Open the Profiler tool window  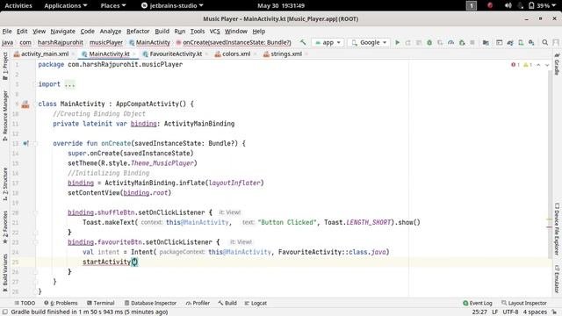click(198, 303)
